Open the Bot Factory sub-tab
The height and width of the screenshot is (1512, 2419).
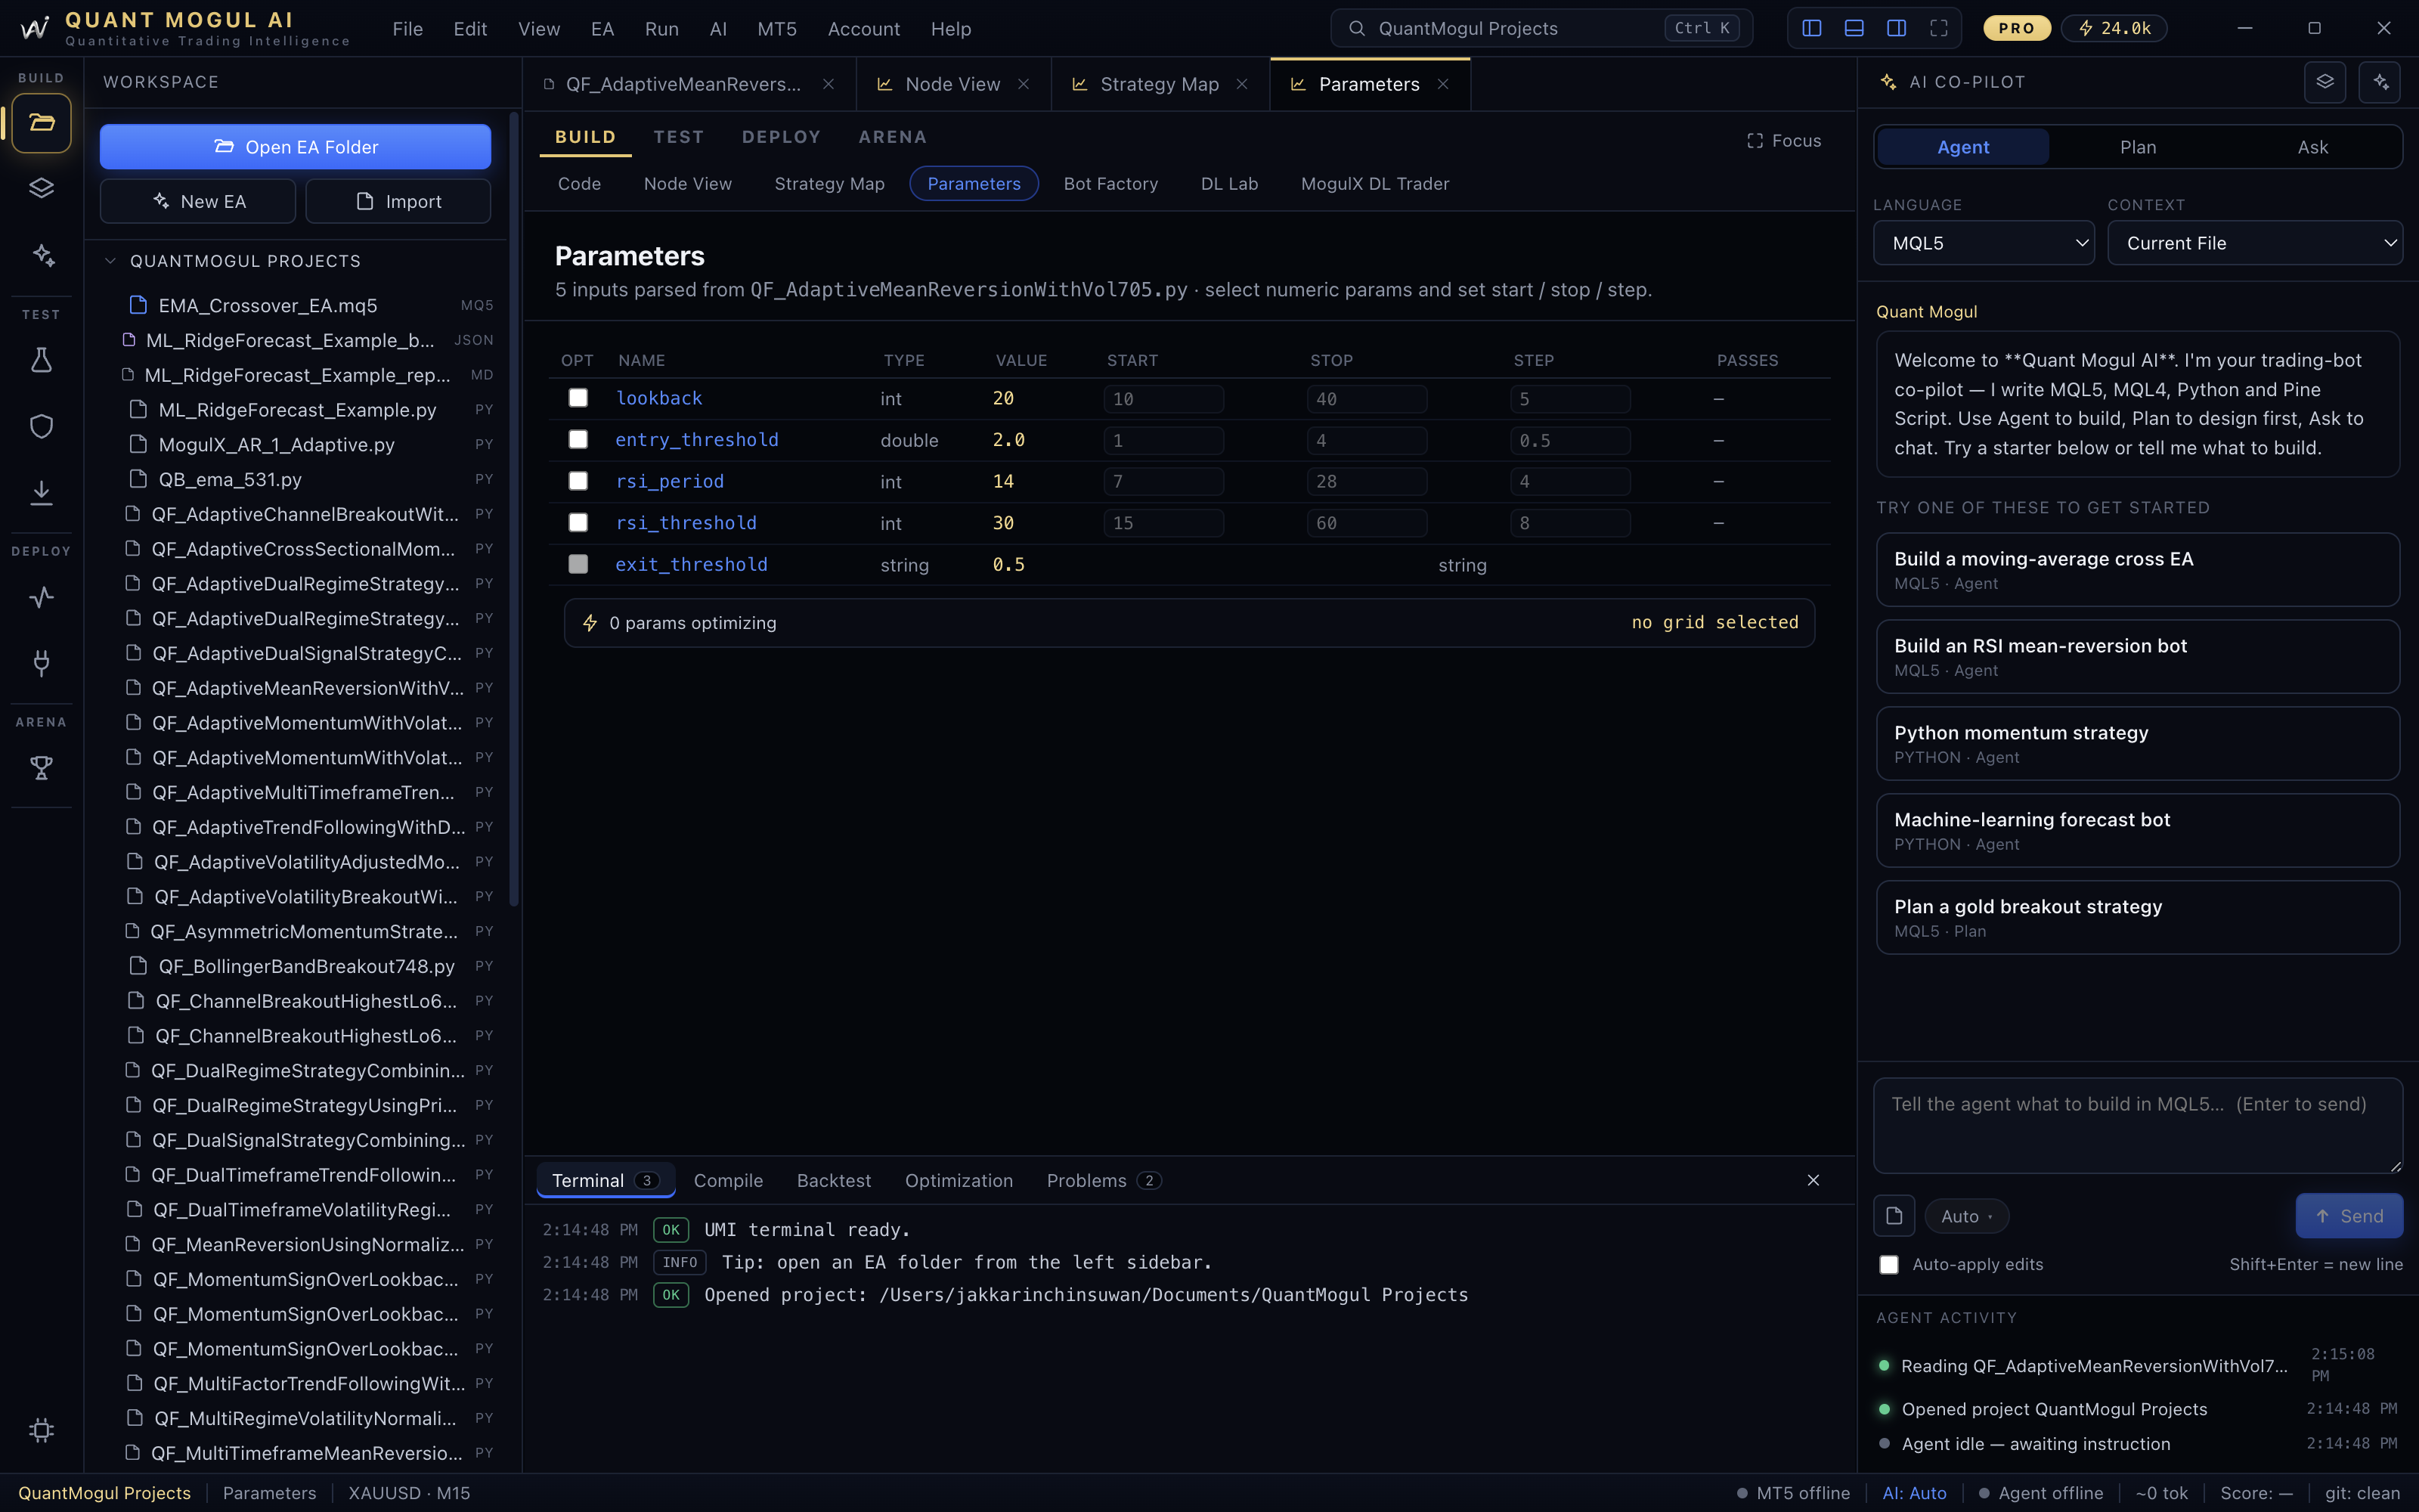coord(1110,184)
